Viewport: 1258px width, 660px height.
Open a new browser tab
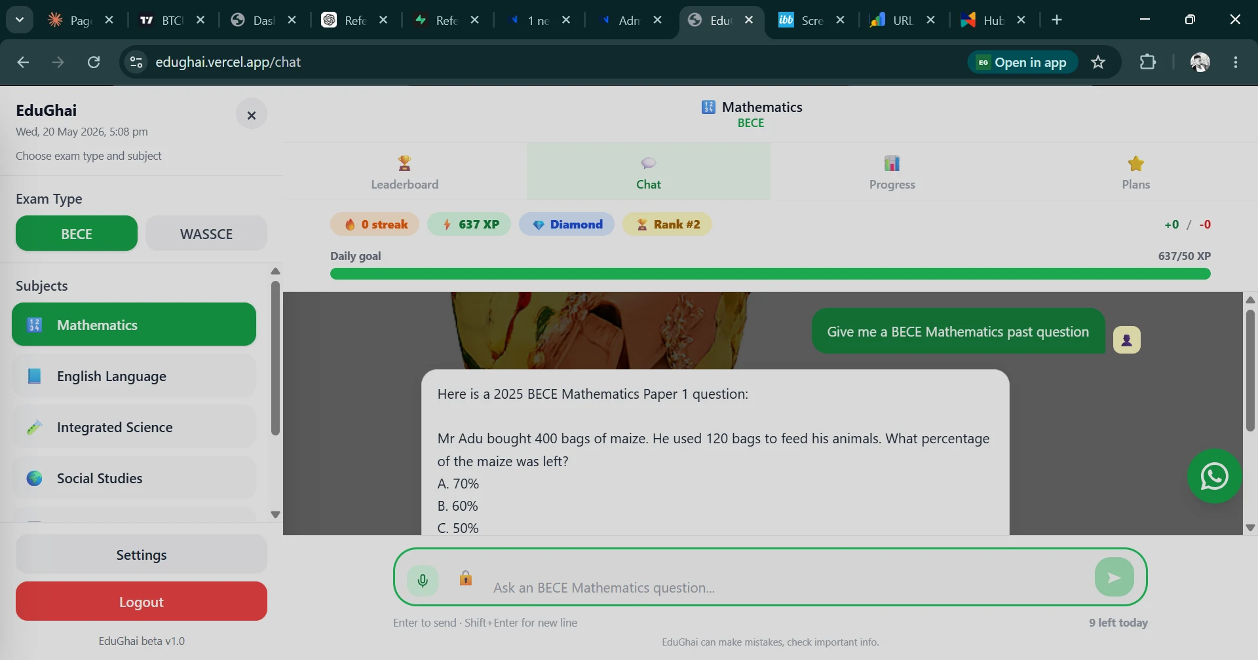[x=1057, y=20]
